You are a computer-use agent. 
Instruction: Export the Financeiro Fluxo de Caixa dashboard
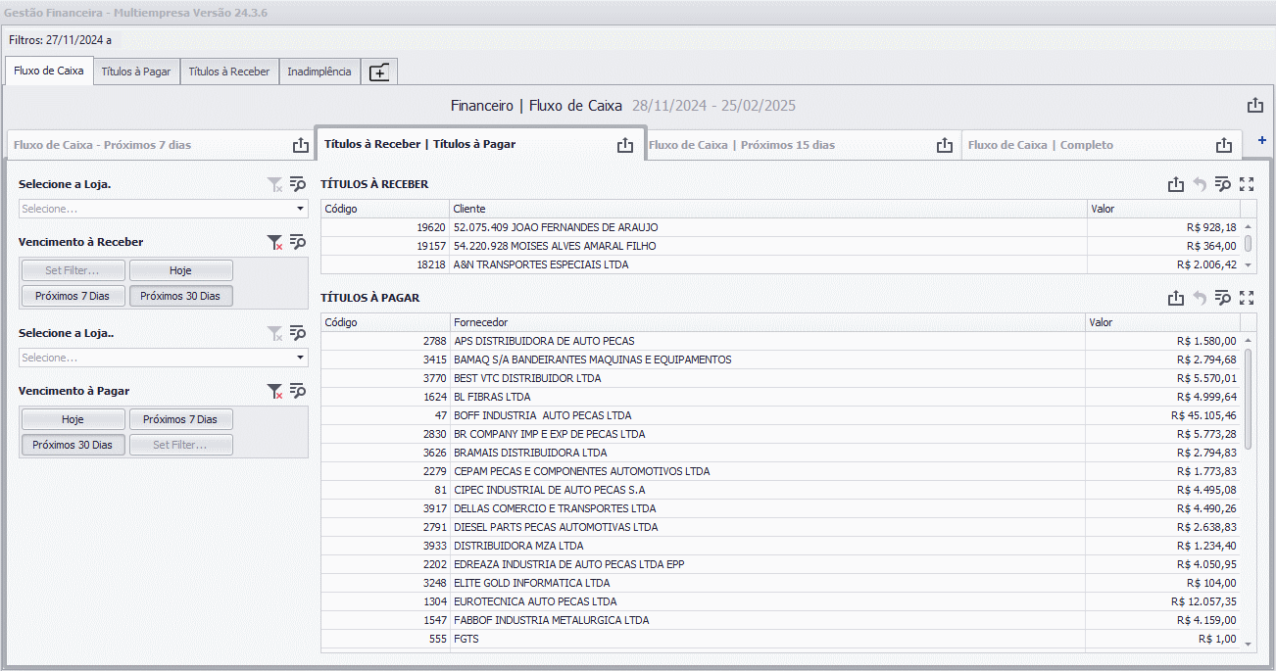(1255, 106)
